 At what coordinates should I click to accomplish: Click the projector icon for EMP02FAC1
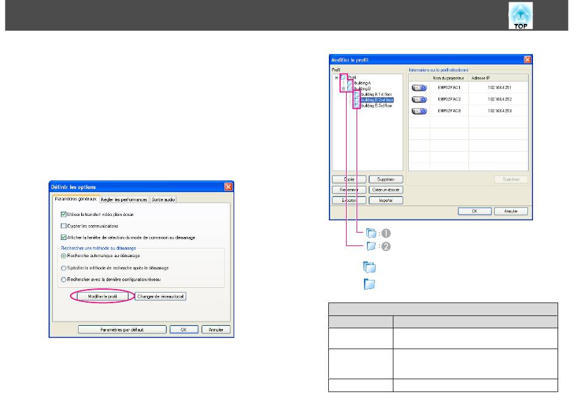tap(419, 88)
